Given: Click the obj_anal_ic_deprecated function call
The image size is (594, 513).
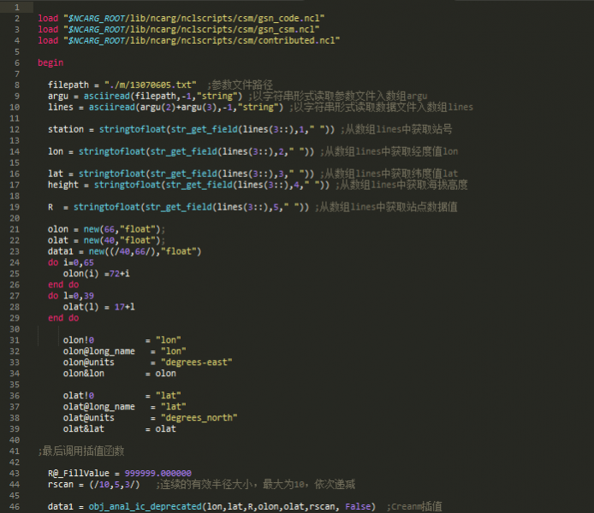Looking at the screenshot, I should pyautogui.click(x=144, y=506).
